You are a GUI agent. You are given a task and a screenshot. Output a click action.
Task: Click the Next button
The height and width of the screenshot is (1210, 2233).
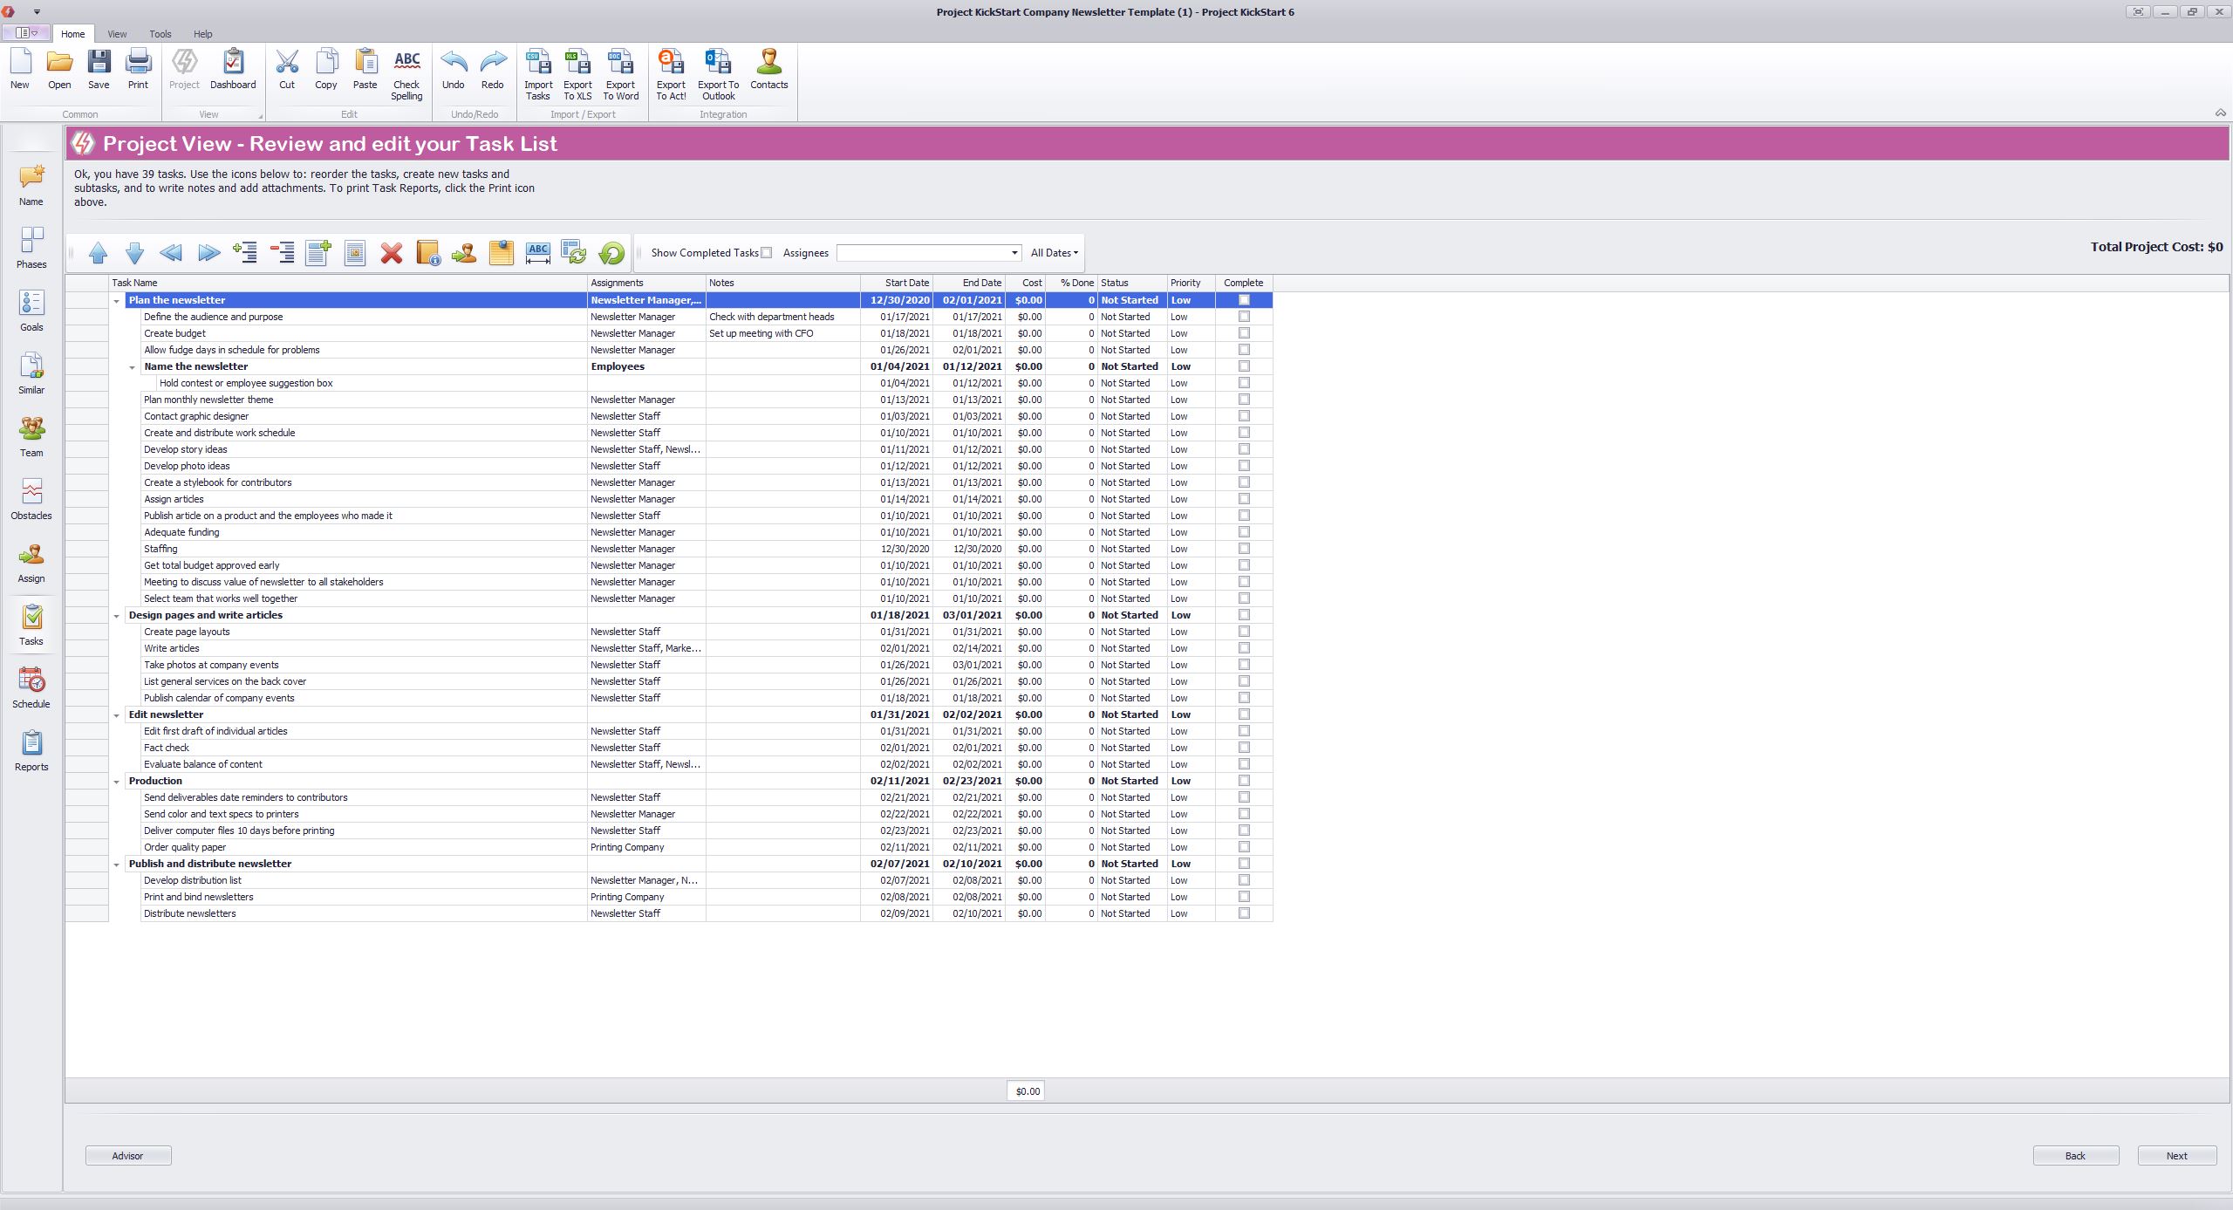pos(2176,1156)
